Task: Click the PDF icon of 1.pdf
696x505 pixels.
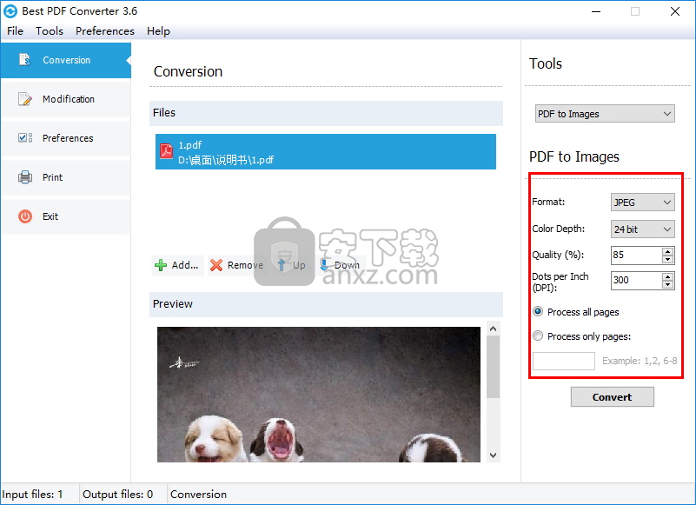Action: [166, 152]
